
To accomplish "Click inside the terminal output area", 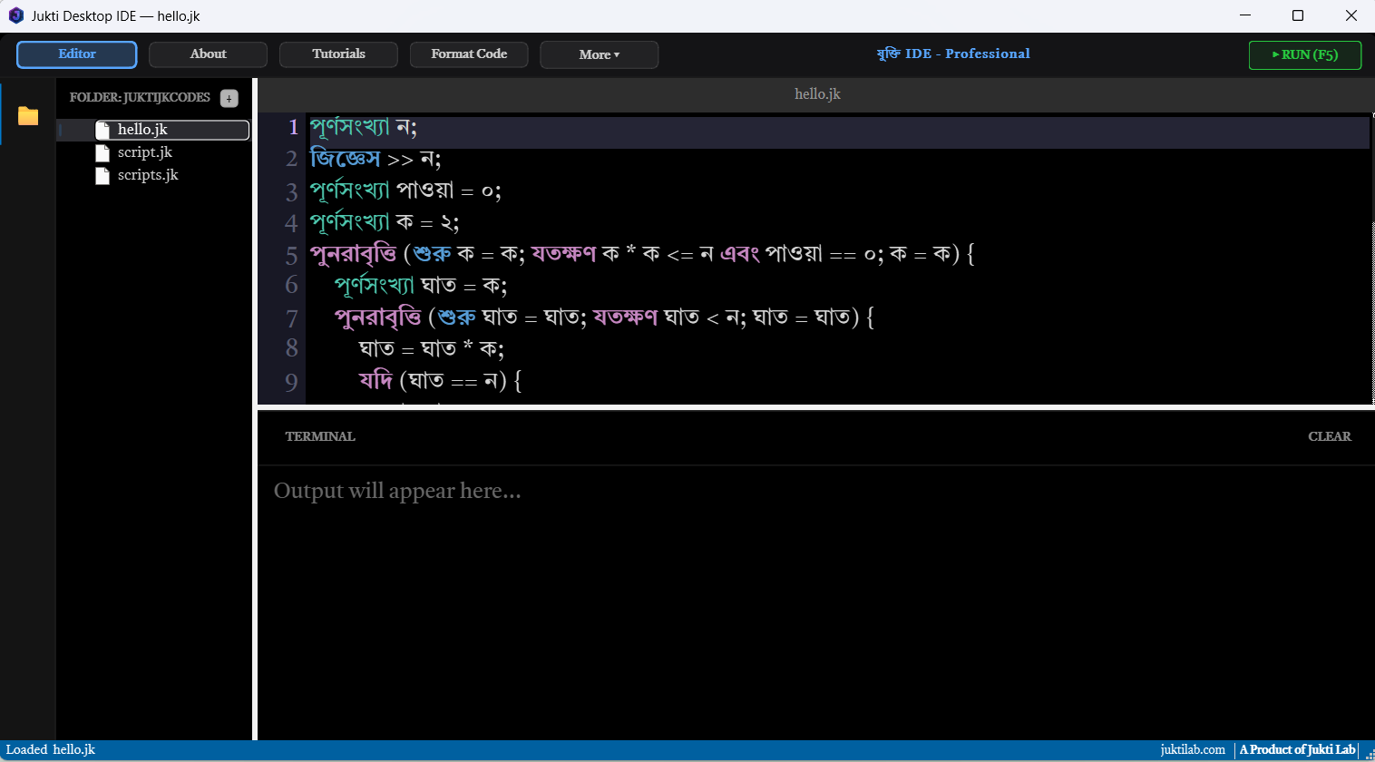I will click(x=815, y=602).
